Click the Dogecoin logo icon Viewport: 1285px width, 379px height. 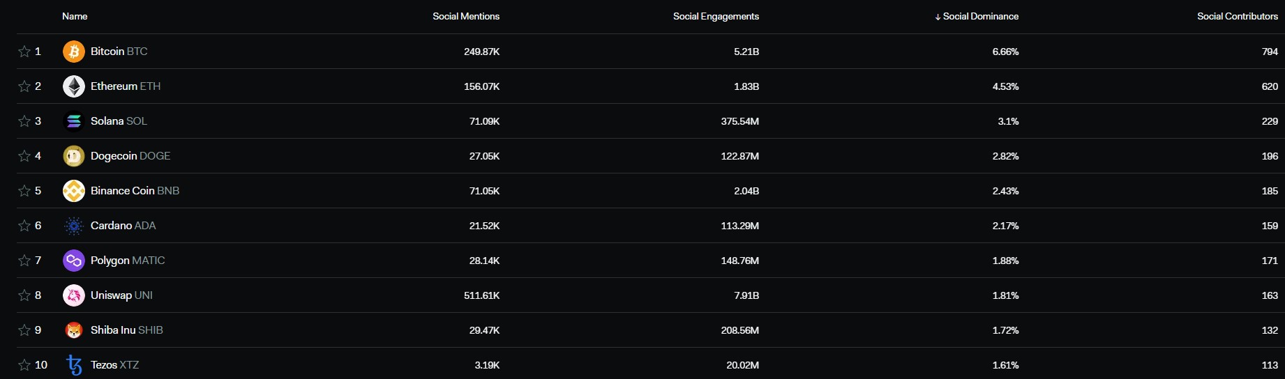point(74,156)
